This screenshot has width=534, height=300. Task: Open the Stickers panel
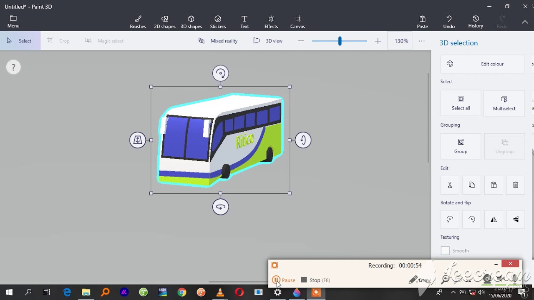coord(218,22)
